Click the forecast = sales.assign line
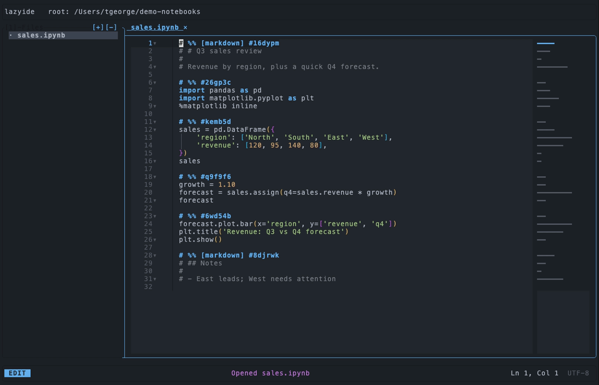The image size is (599, 385). click(288, 192)
